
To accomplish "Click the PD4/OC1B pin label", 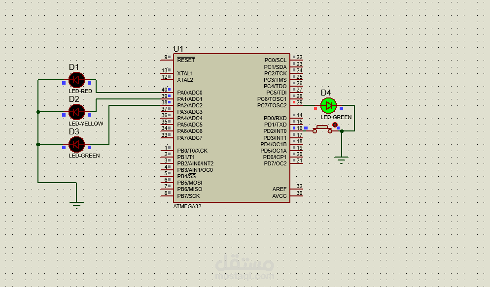I will [x=274, y=144].
